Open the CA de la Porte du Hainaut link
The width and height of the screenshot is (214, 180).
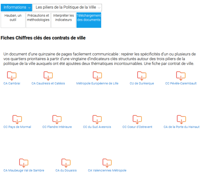(x=181, y=127)
